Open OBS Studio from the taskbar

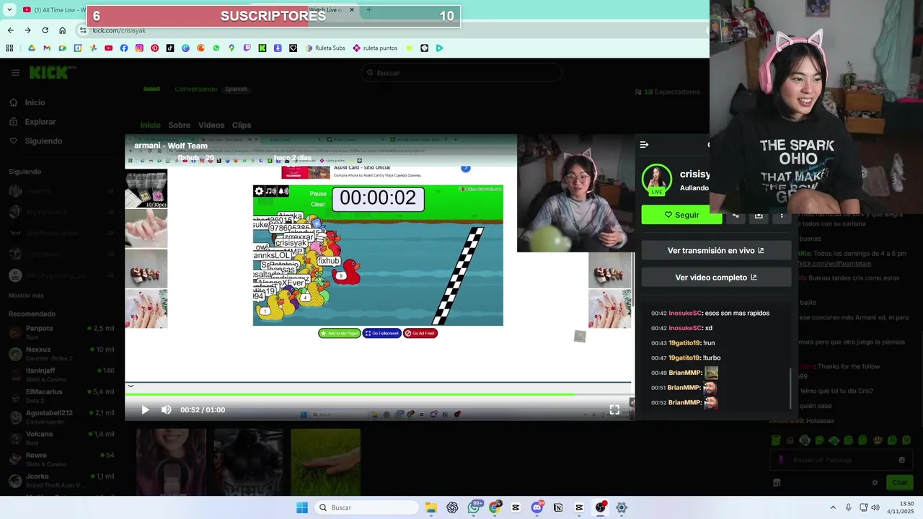(x=600, y=507)
